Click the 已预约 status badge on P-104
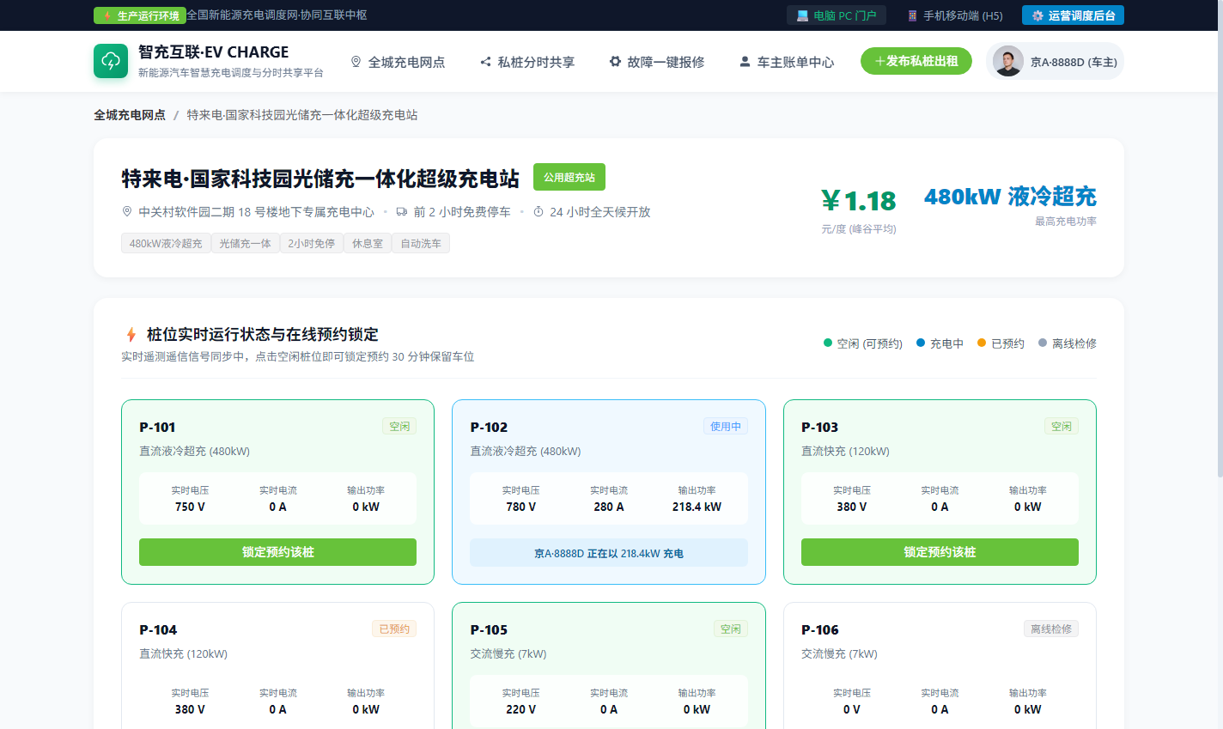This screenshot has height=729, width=1223. click(x=394, y=629)
